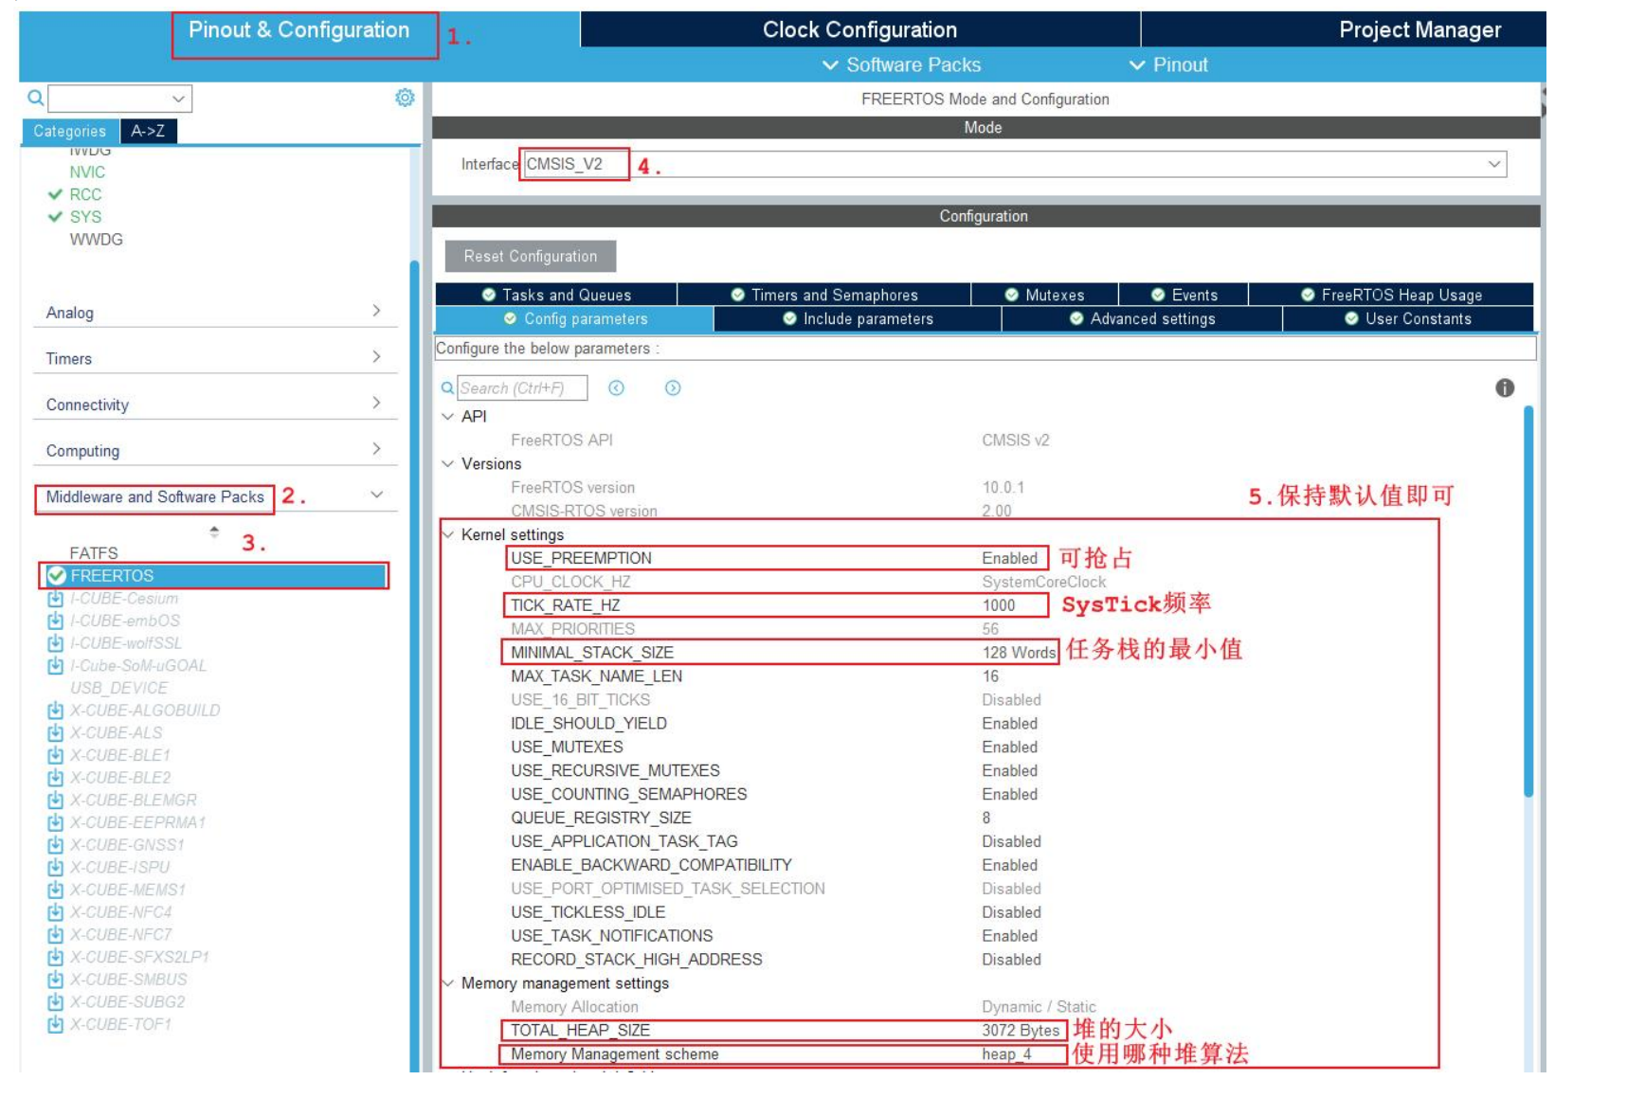Open Tasks and Queues tab
Screen dimensions: 1627x1098
(x=556, y=295)
